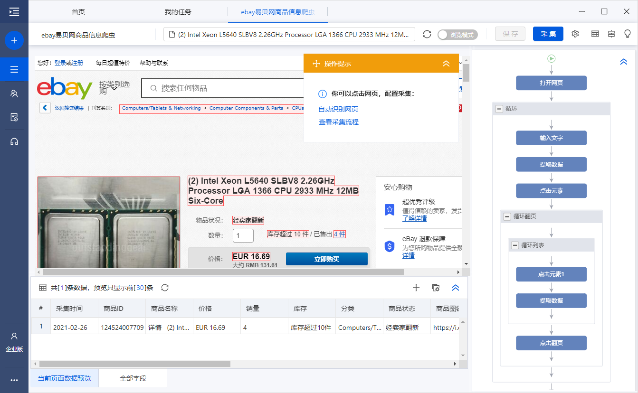Select the 输入文字 workflow step
Screen dimensions: 638x393
pyautogui.click(x=552, y=138)
